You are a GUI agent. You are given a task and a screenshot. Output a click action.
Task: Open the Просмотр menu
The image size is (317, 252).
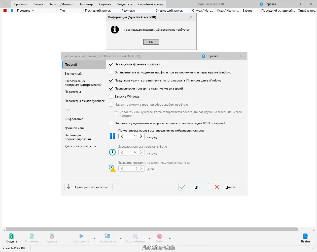[x=86, y=4]
